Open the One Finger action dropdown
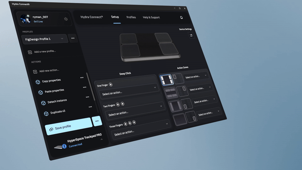Screen dimensions: 302x170 coord(128,91)
